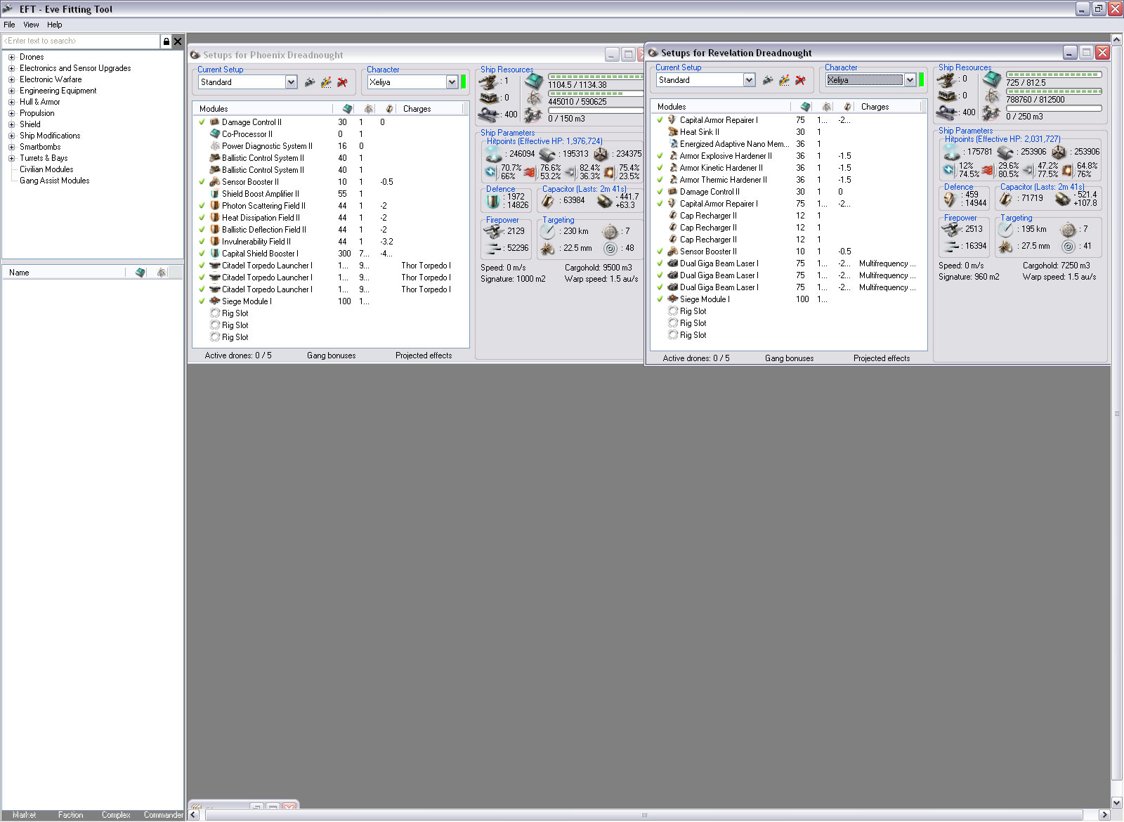This screenshot has height=822, width=1124.
Task: Click Heat Sink II icon in Revelation list
Action: click(x=673, y=132)
